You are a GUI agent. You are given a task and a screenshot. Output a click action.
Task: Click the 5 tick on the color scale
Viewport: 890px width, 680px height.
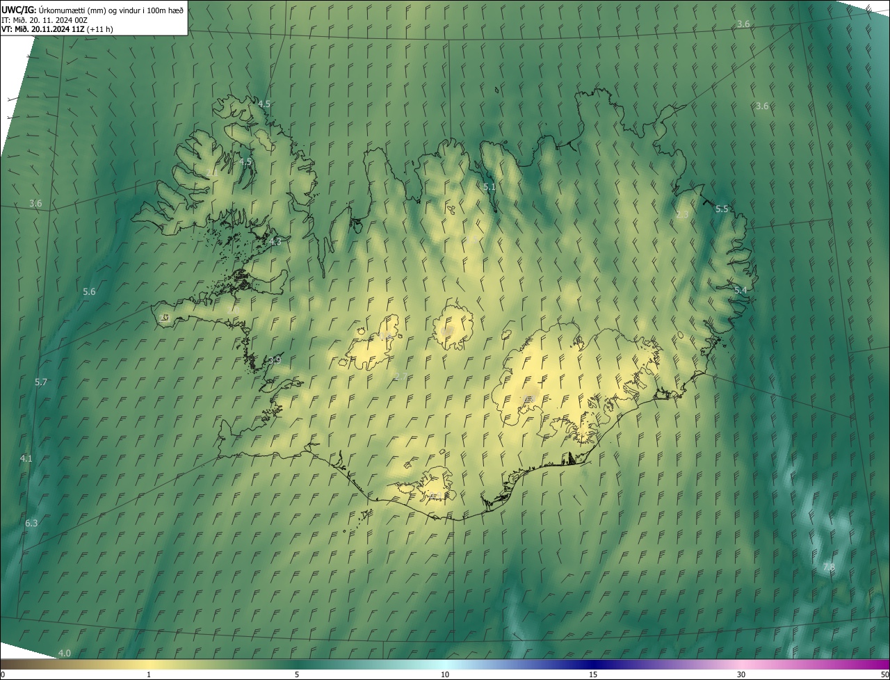(x=297, y=675)
